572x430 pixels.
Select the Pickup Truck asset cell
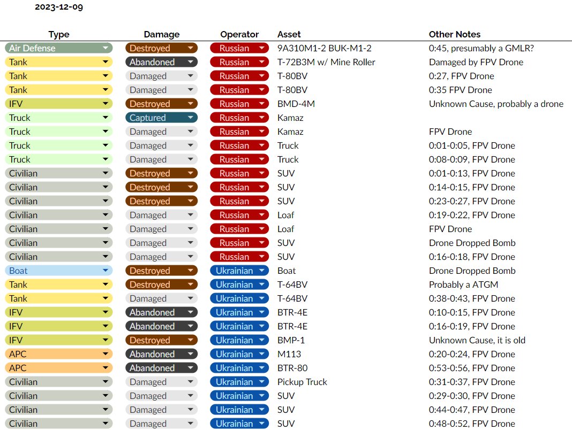(x=302, y=382)
